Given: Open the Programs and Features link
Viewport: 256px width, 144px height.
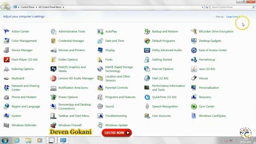Looking at the screenshot, I should click(x=120, y=97).
